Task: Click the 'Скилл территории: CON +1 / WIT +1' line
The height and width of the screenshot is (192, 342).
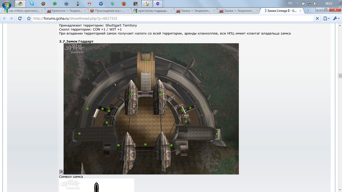Action: click(x=90, y=29)
